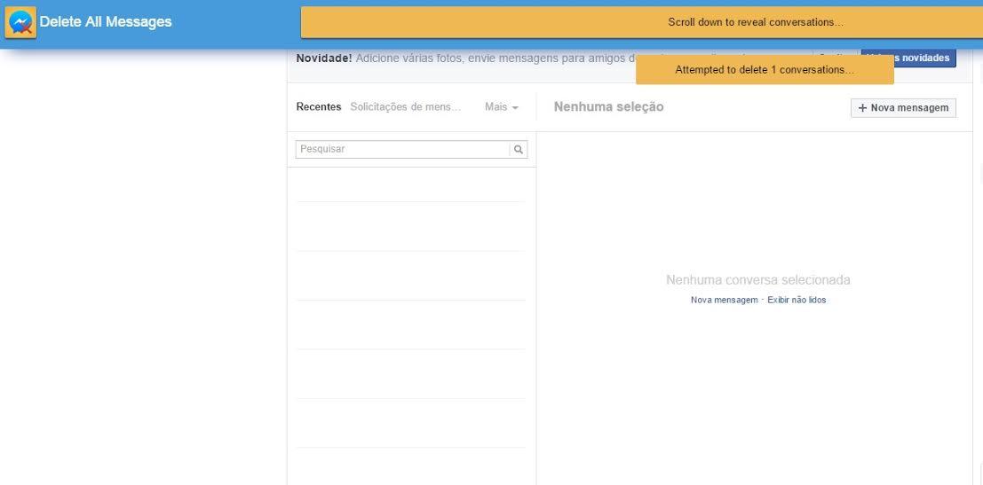Click the Nenhuma seleção header

point(608,107)
